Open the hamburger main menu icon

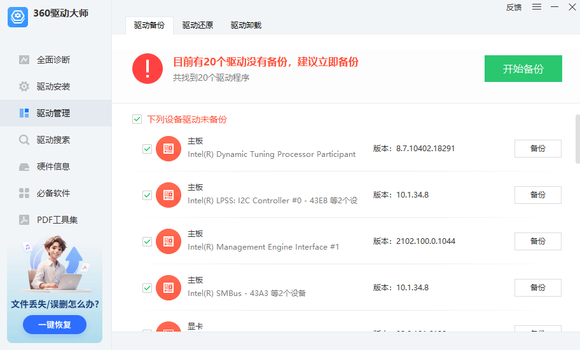537,7
